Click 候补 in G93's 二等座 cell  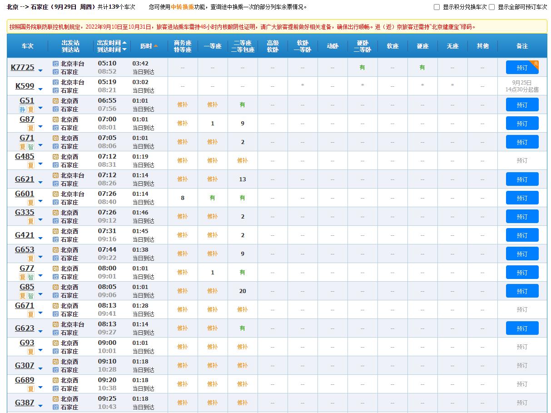click(242, 347)
